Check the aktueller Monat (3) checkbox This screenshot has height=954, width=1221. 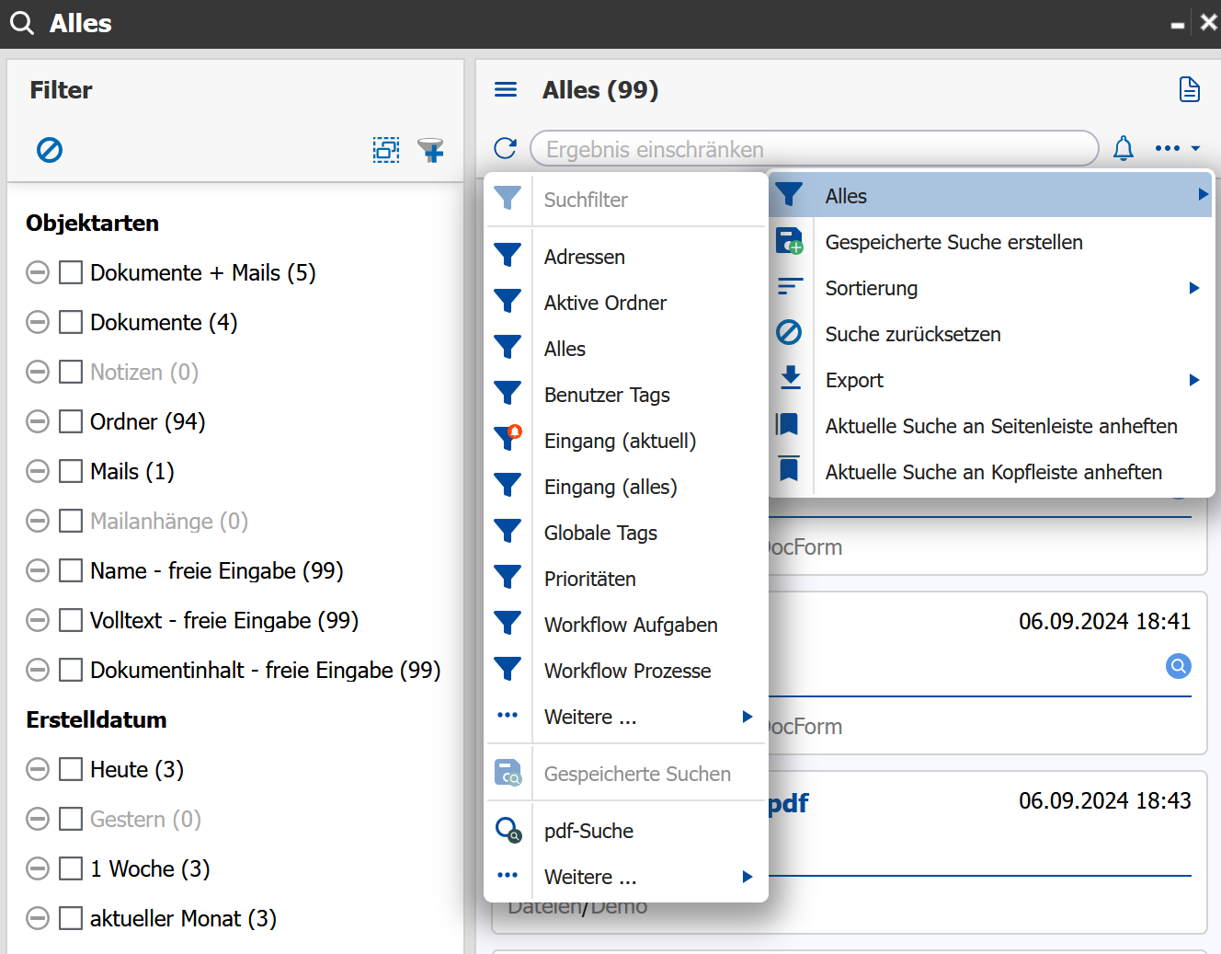point(71,918)
